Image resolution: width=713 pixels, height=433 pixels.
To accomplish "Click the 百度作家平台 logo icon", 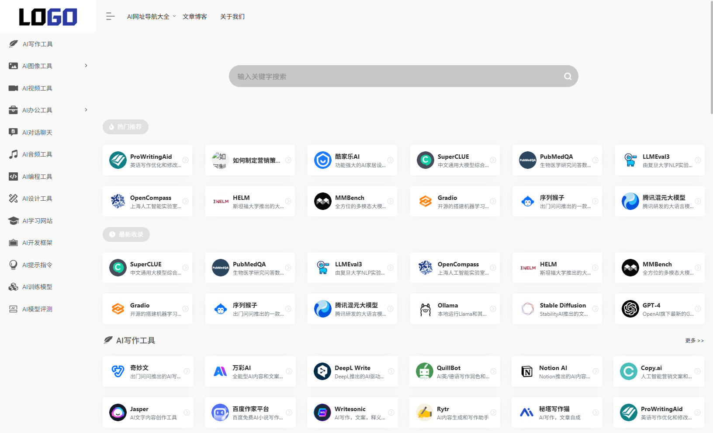I will [220, 412].
